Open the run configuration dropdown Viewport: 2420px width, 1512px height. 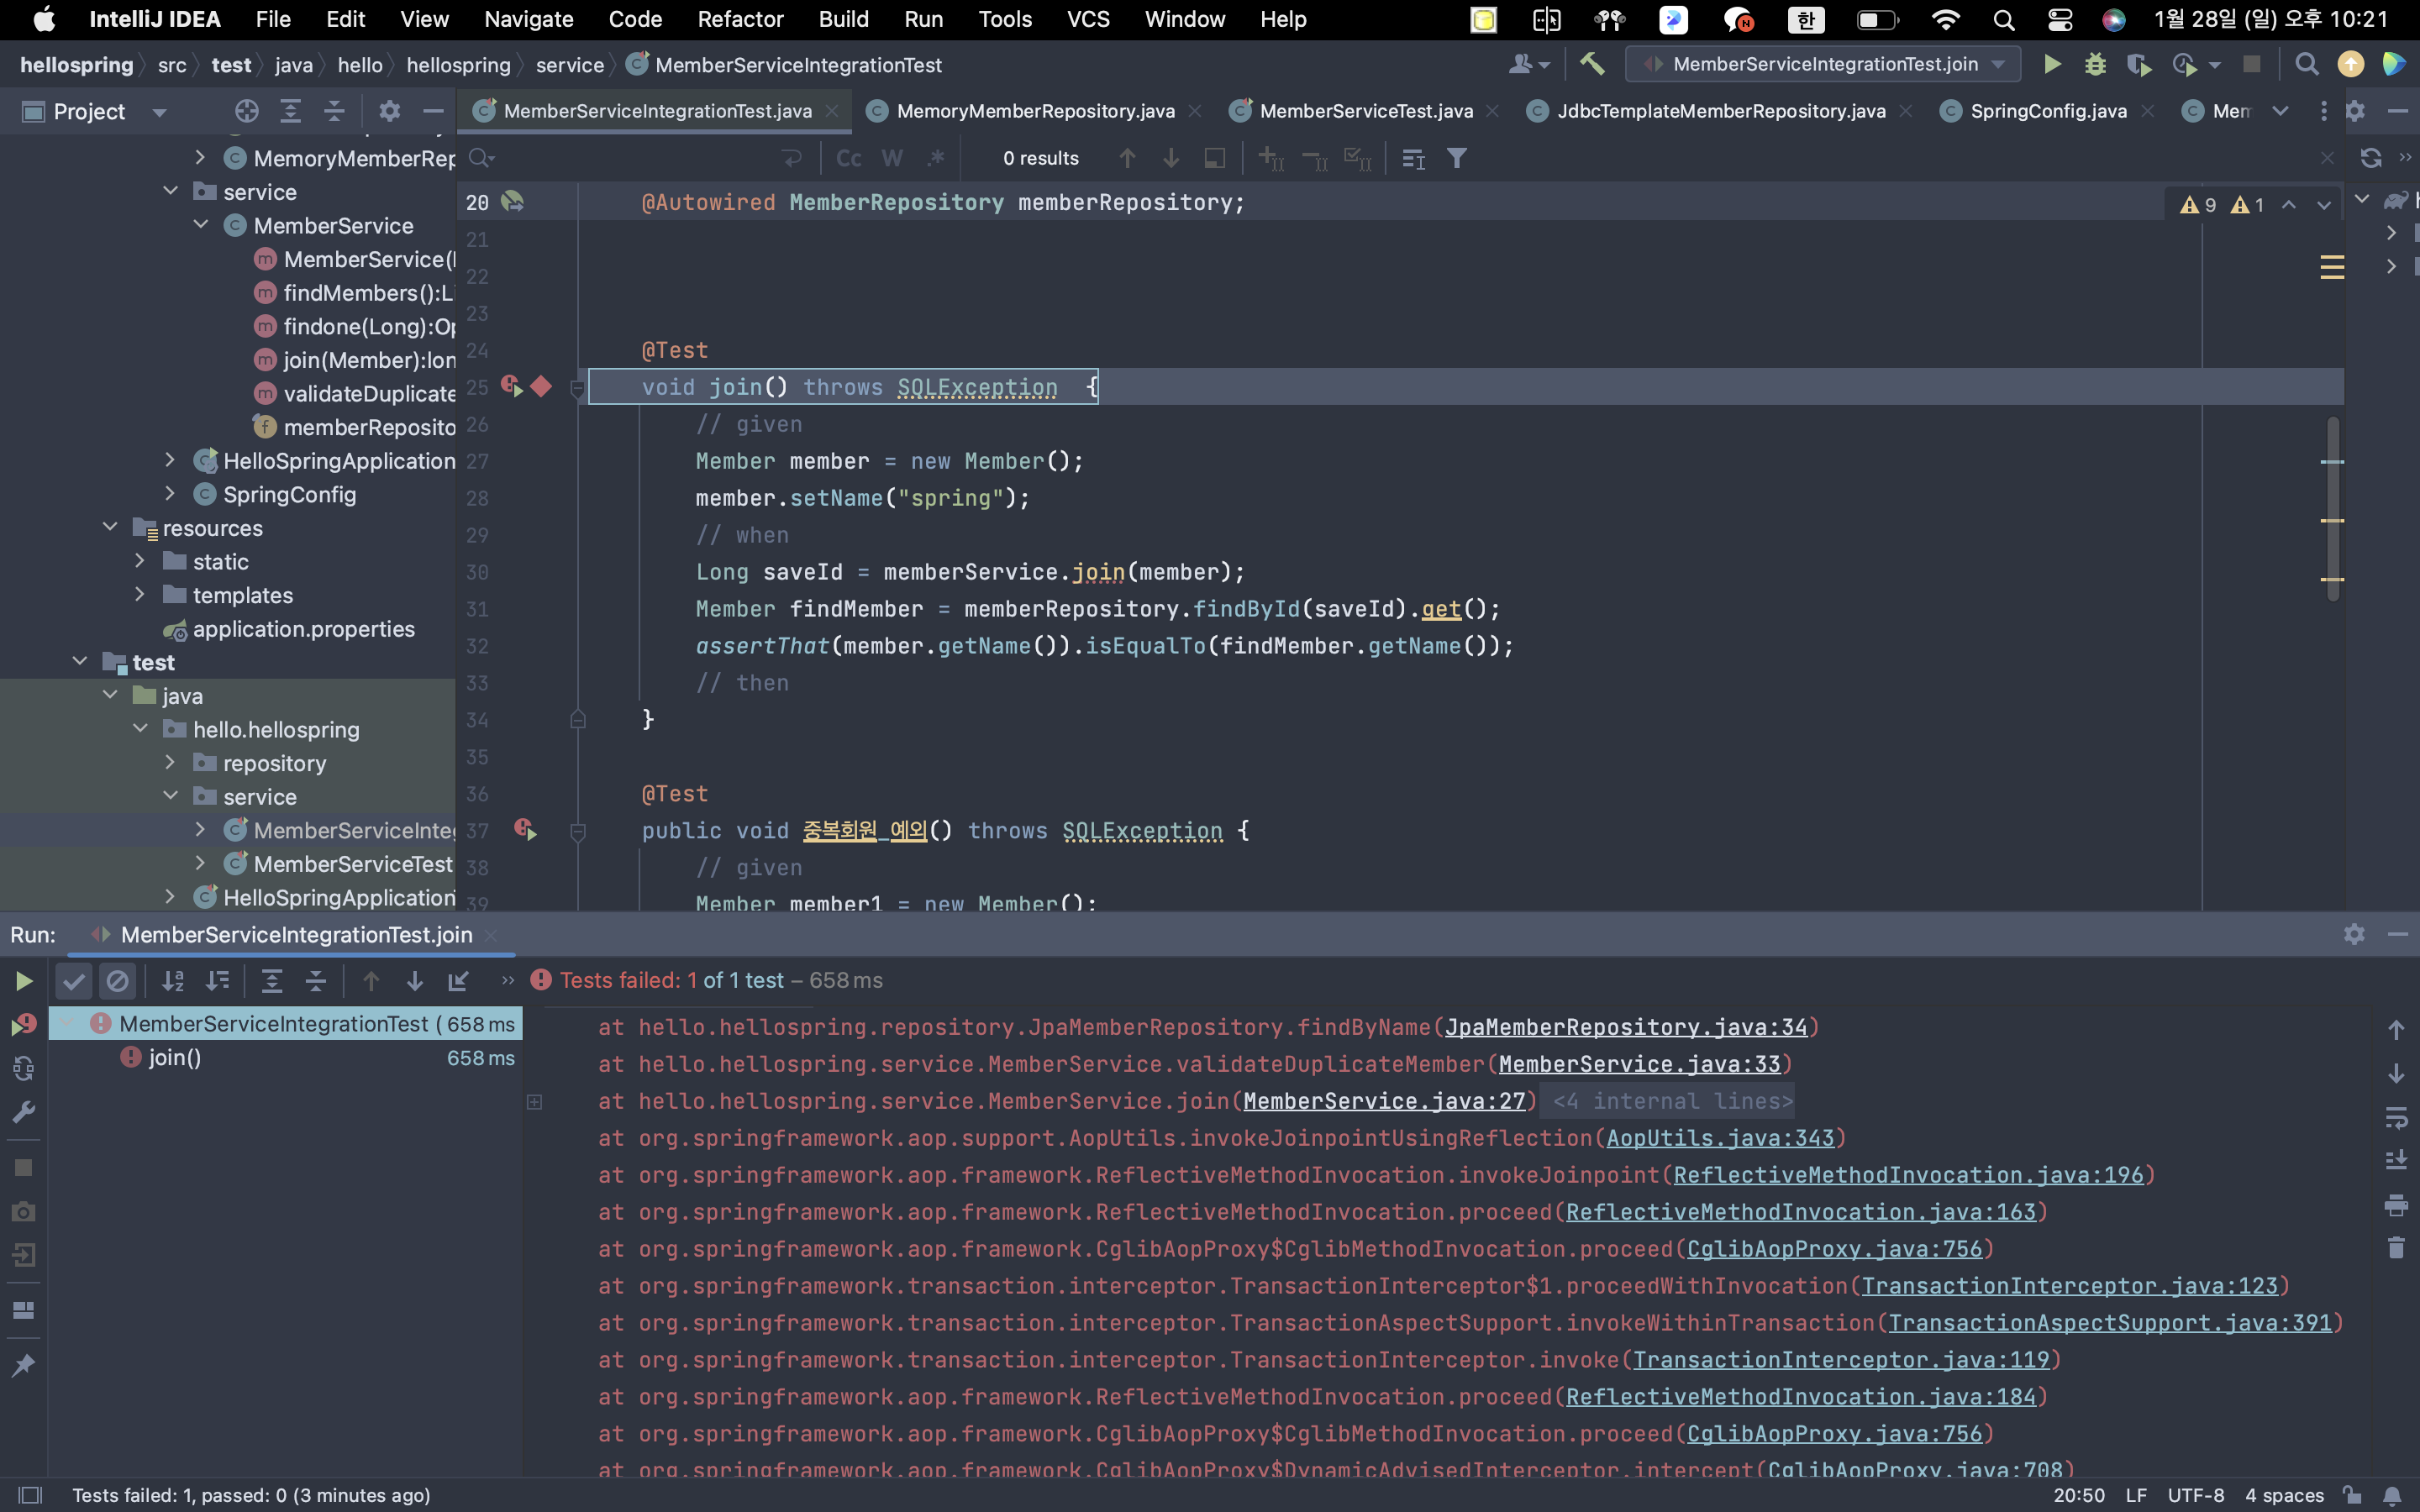1822,65
